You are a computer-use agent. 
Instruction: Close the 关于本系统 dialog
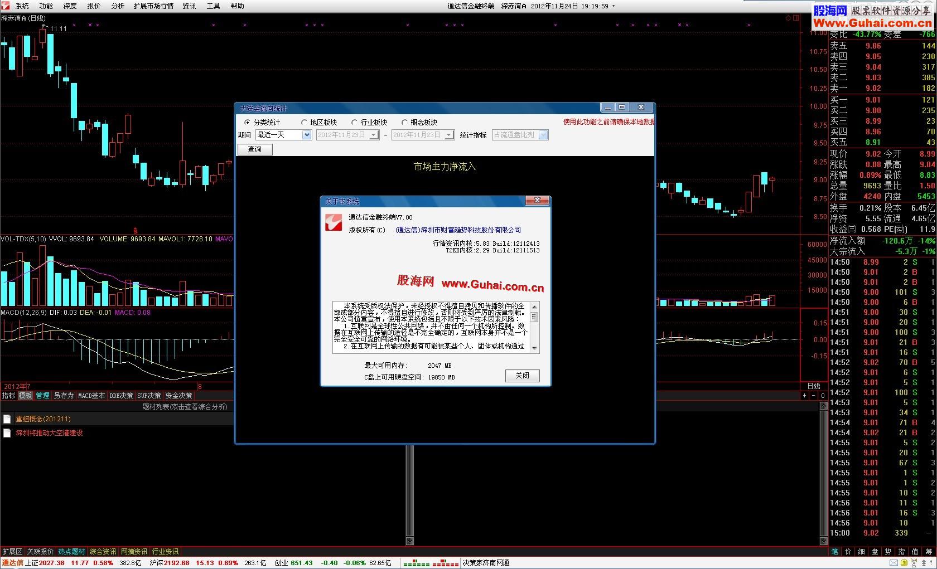pos(537,201)
